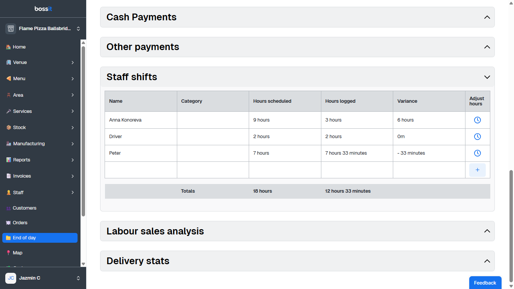The height and width of the screenshot is (289, 514).
Task: Expand the Cash Payments section
Action: 487,17
